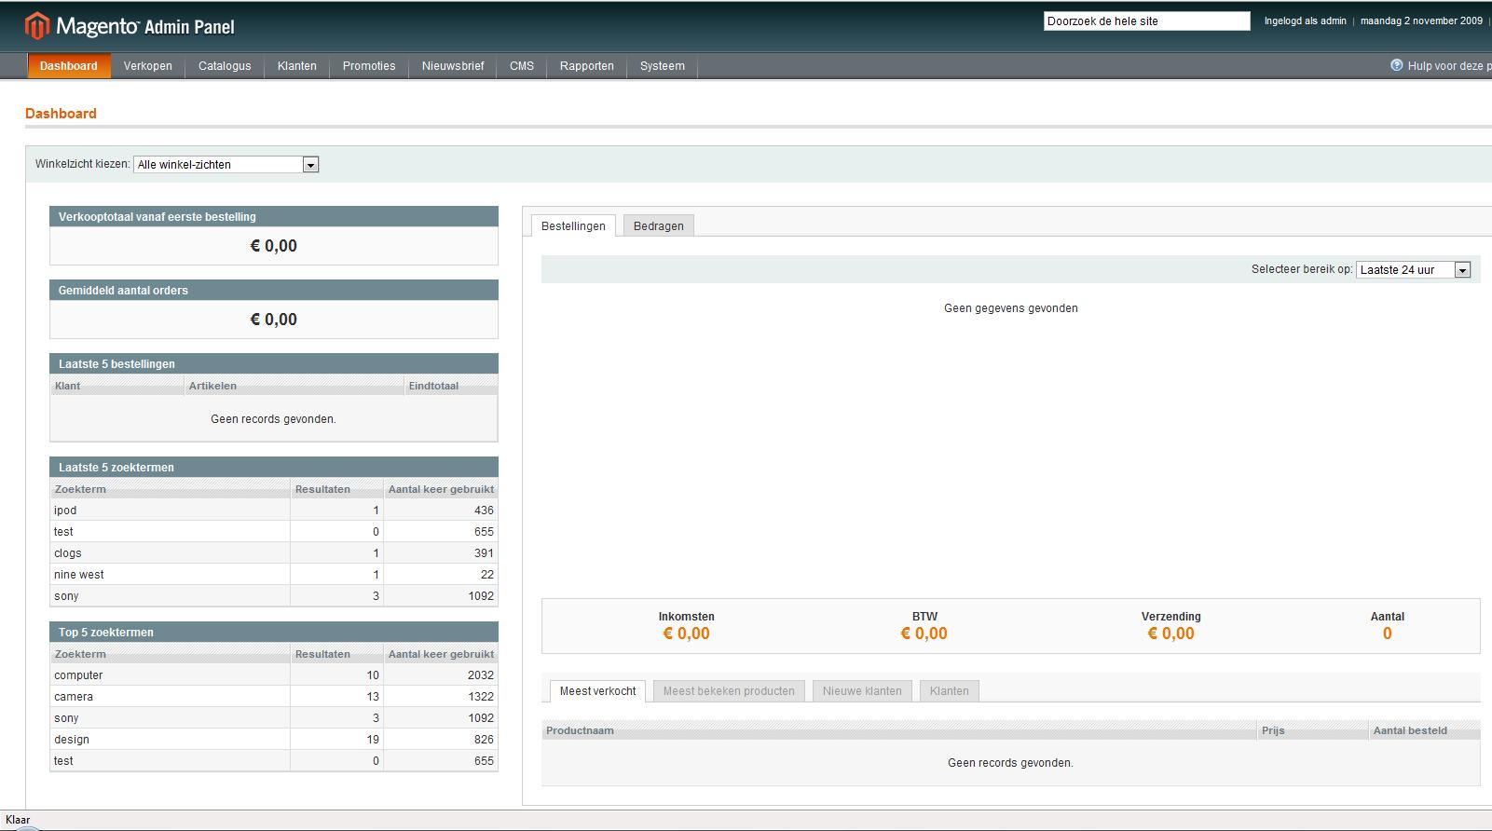
Task: Click 'test' in Top 5 zoektermen
Action: [274, 761]
